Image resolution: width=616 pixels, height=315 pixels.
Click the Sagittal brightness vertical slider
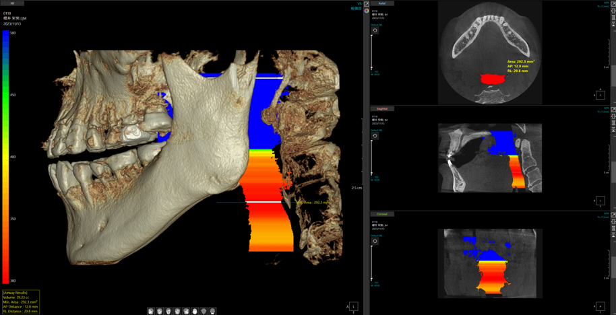tap(371, 157)
